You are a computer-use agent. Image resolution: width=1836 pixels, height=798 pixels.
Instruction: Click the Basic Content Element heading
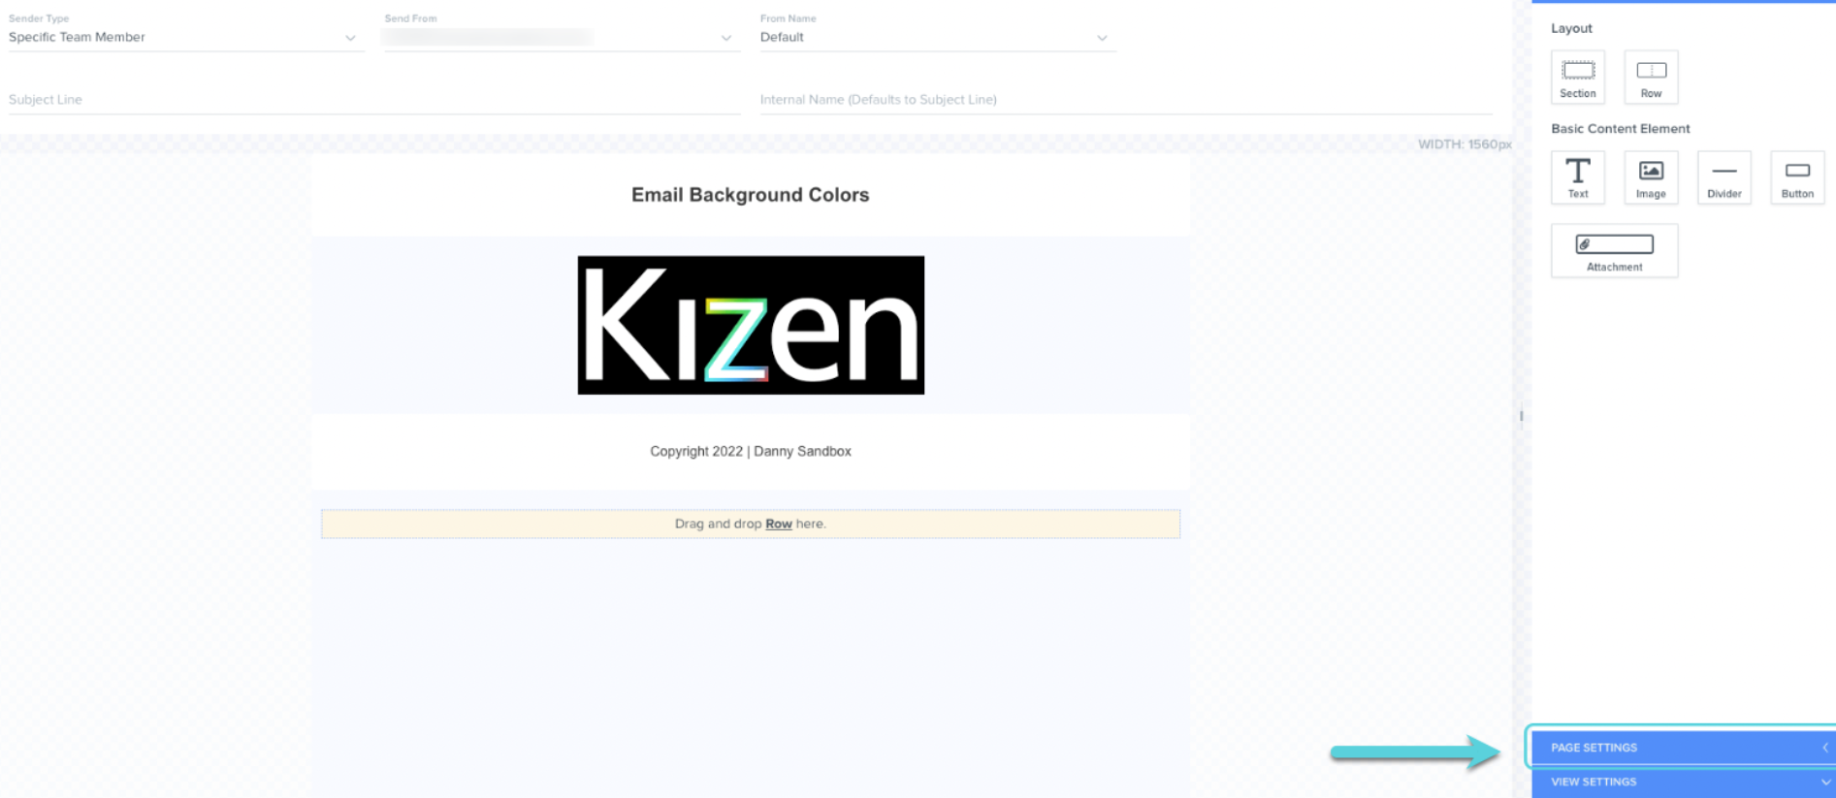tap(1620, 128)
